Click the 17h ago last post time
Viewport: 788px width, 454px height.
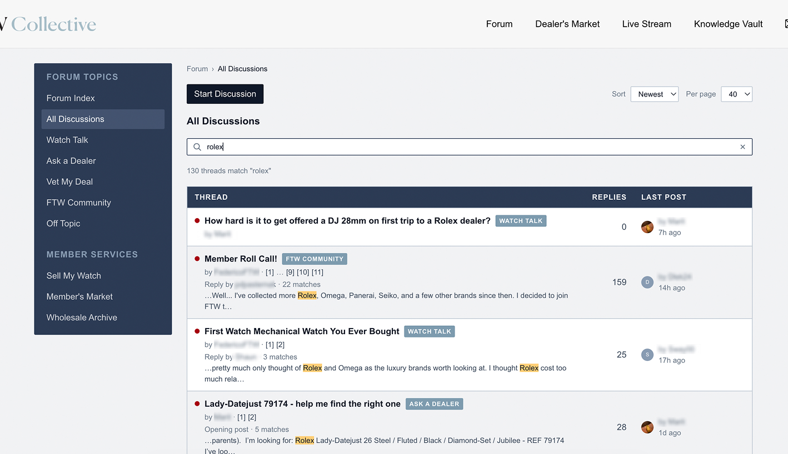[x=671, y=360]
